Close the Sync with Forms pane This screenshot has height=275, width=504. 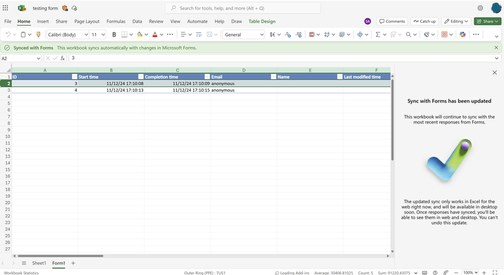(x=495, y=72)
